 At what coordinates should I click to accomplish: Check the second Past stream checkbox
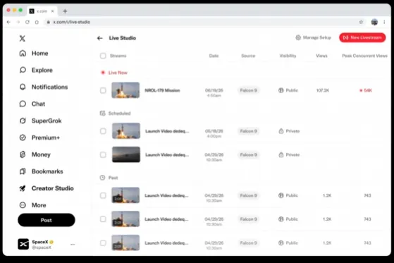pyautogui.click(x=103, y=219)
